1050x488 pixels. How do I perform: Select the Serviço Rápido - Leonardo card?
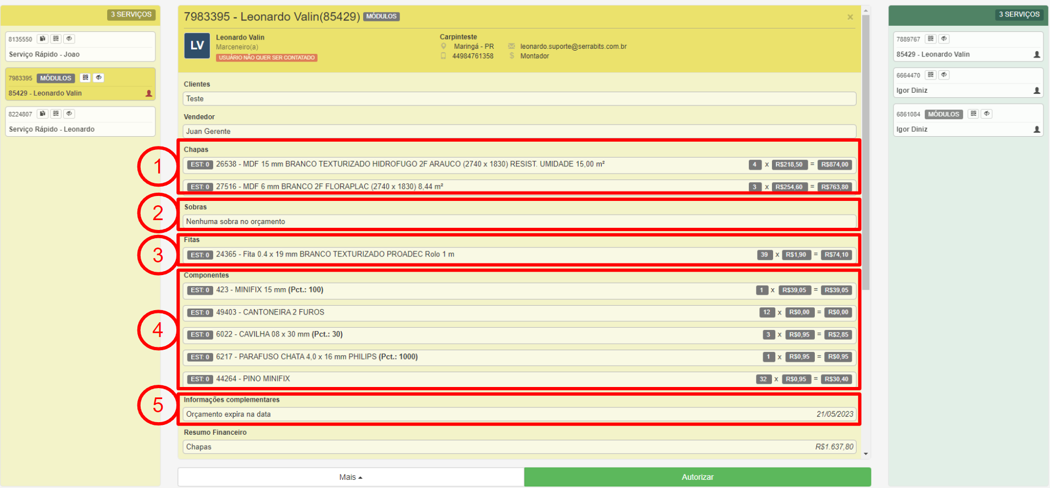pos(80,121)
